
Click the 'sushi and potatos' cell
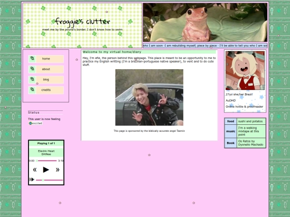251,121
